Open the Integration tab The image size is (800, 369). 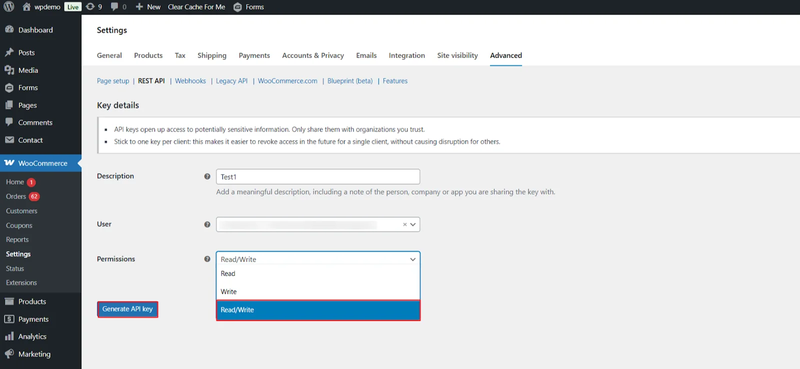407,55
